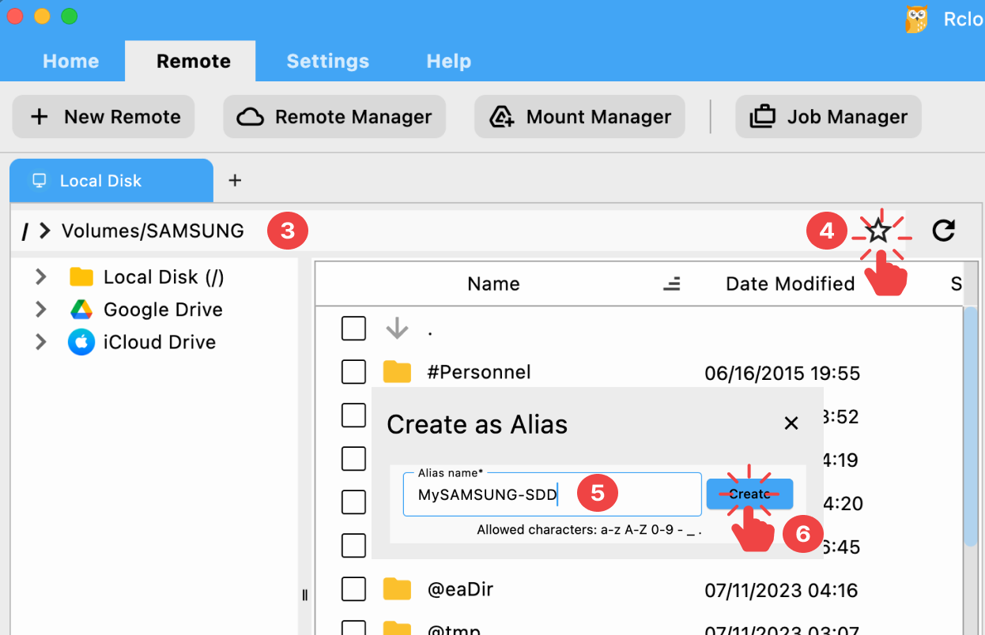Expand the Local Disk tree item
Screen dimensions: 985x635
40,277
